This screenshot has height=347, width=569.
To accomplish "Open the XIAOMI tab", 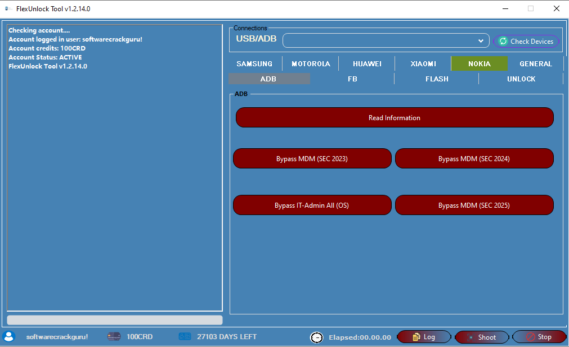I will coord(422,63).
